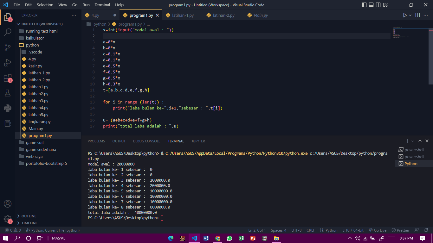The height and width of the screenshot is (243, 433).
Task: Toggle the secondary side bar visibility
Action: pyautogui.click(x=378, y=5)
